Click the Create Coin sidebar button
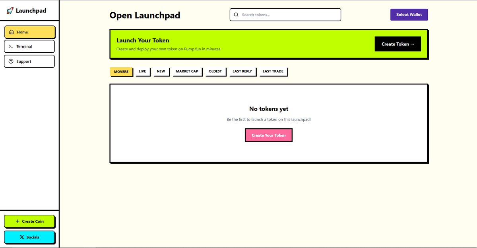Screen dimensions: 477x248 pyautogui.click(x=29, y=221)
